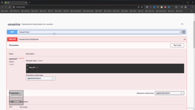The width and height of the screenshot is (195, 110).
Task: Click 'Operaciones relacionadas con usuarios' text
Action: [37, 24]
